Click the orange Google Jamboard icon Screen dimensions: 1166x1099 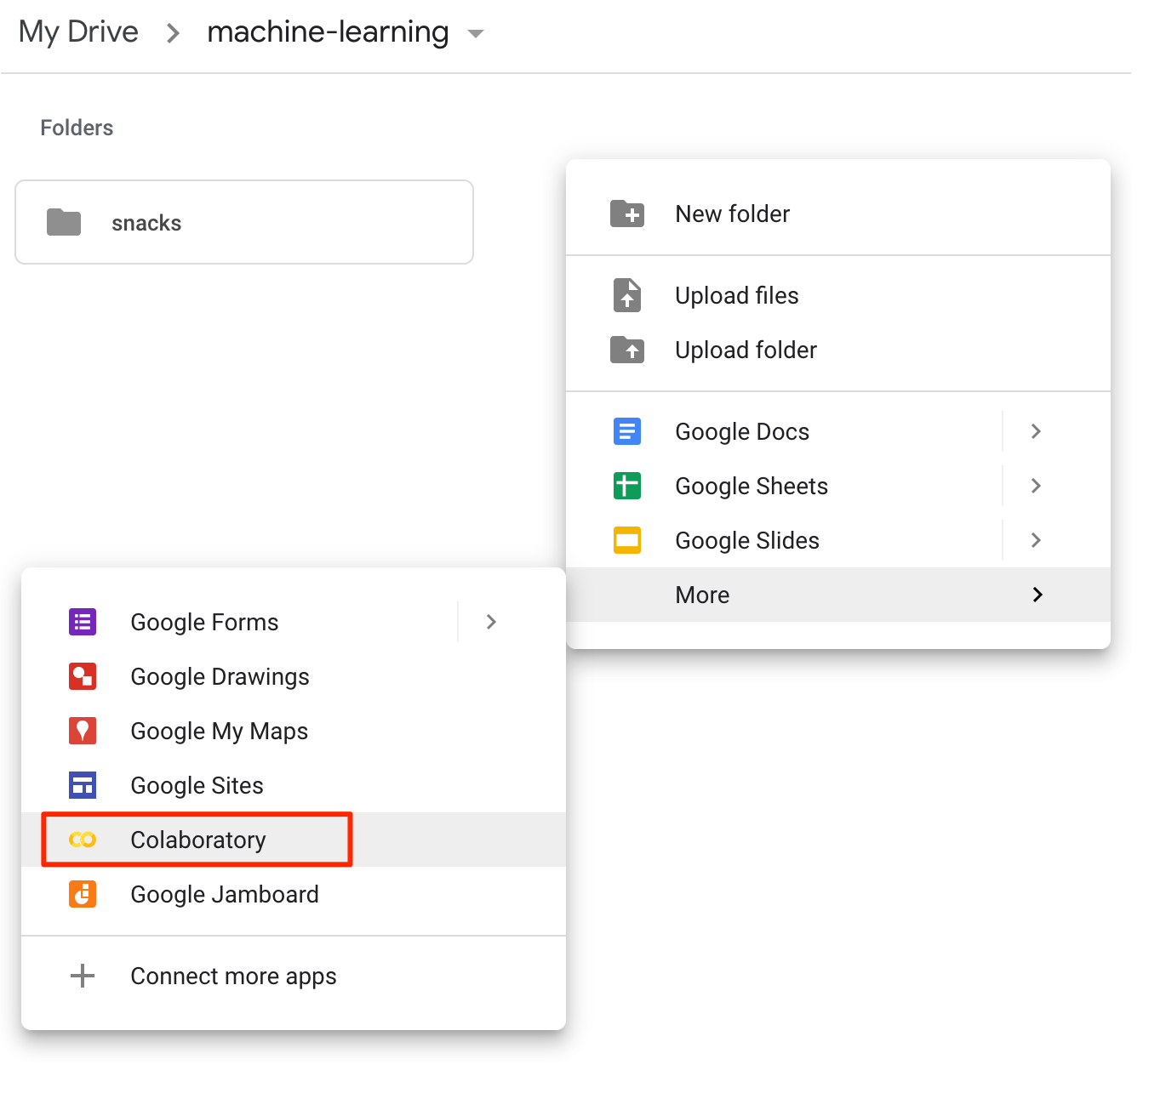point(83,894)
